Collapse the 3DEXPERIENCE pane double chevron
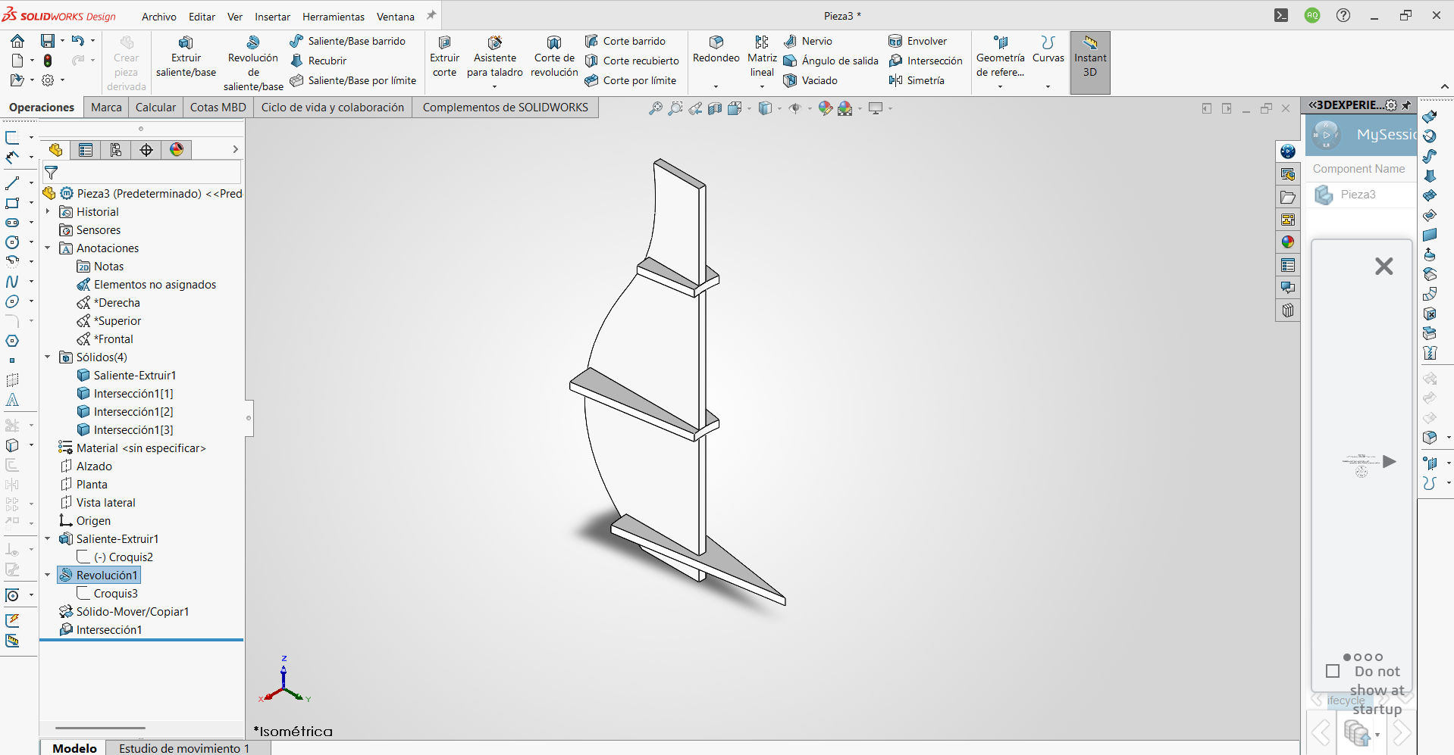This screenshot has width=1454, height=755. 1313,105
